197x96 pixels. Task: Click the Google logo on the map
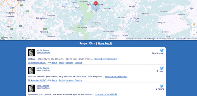click(x=2, y=38)
